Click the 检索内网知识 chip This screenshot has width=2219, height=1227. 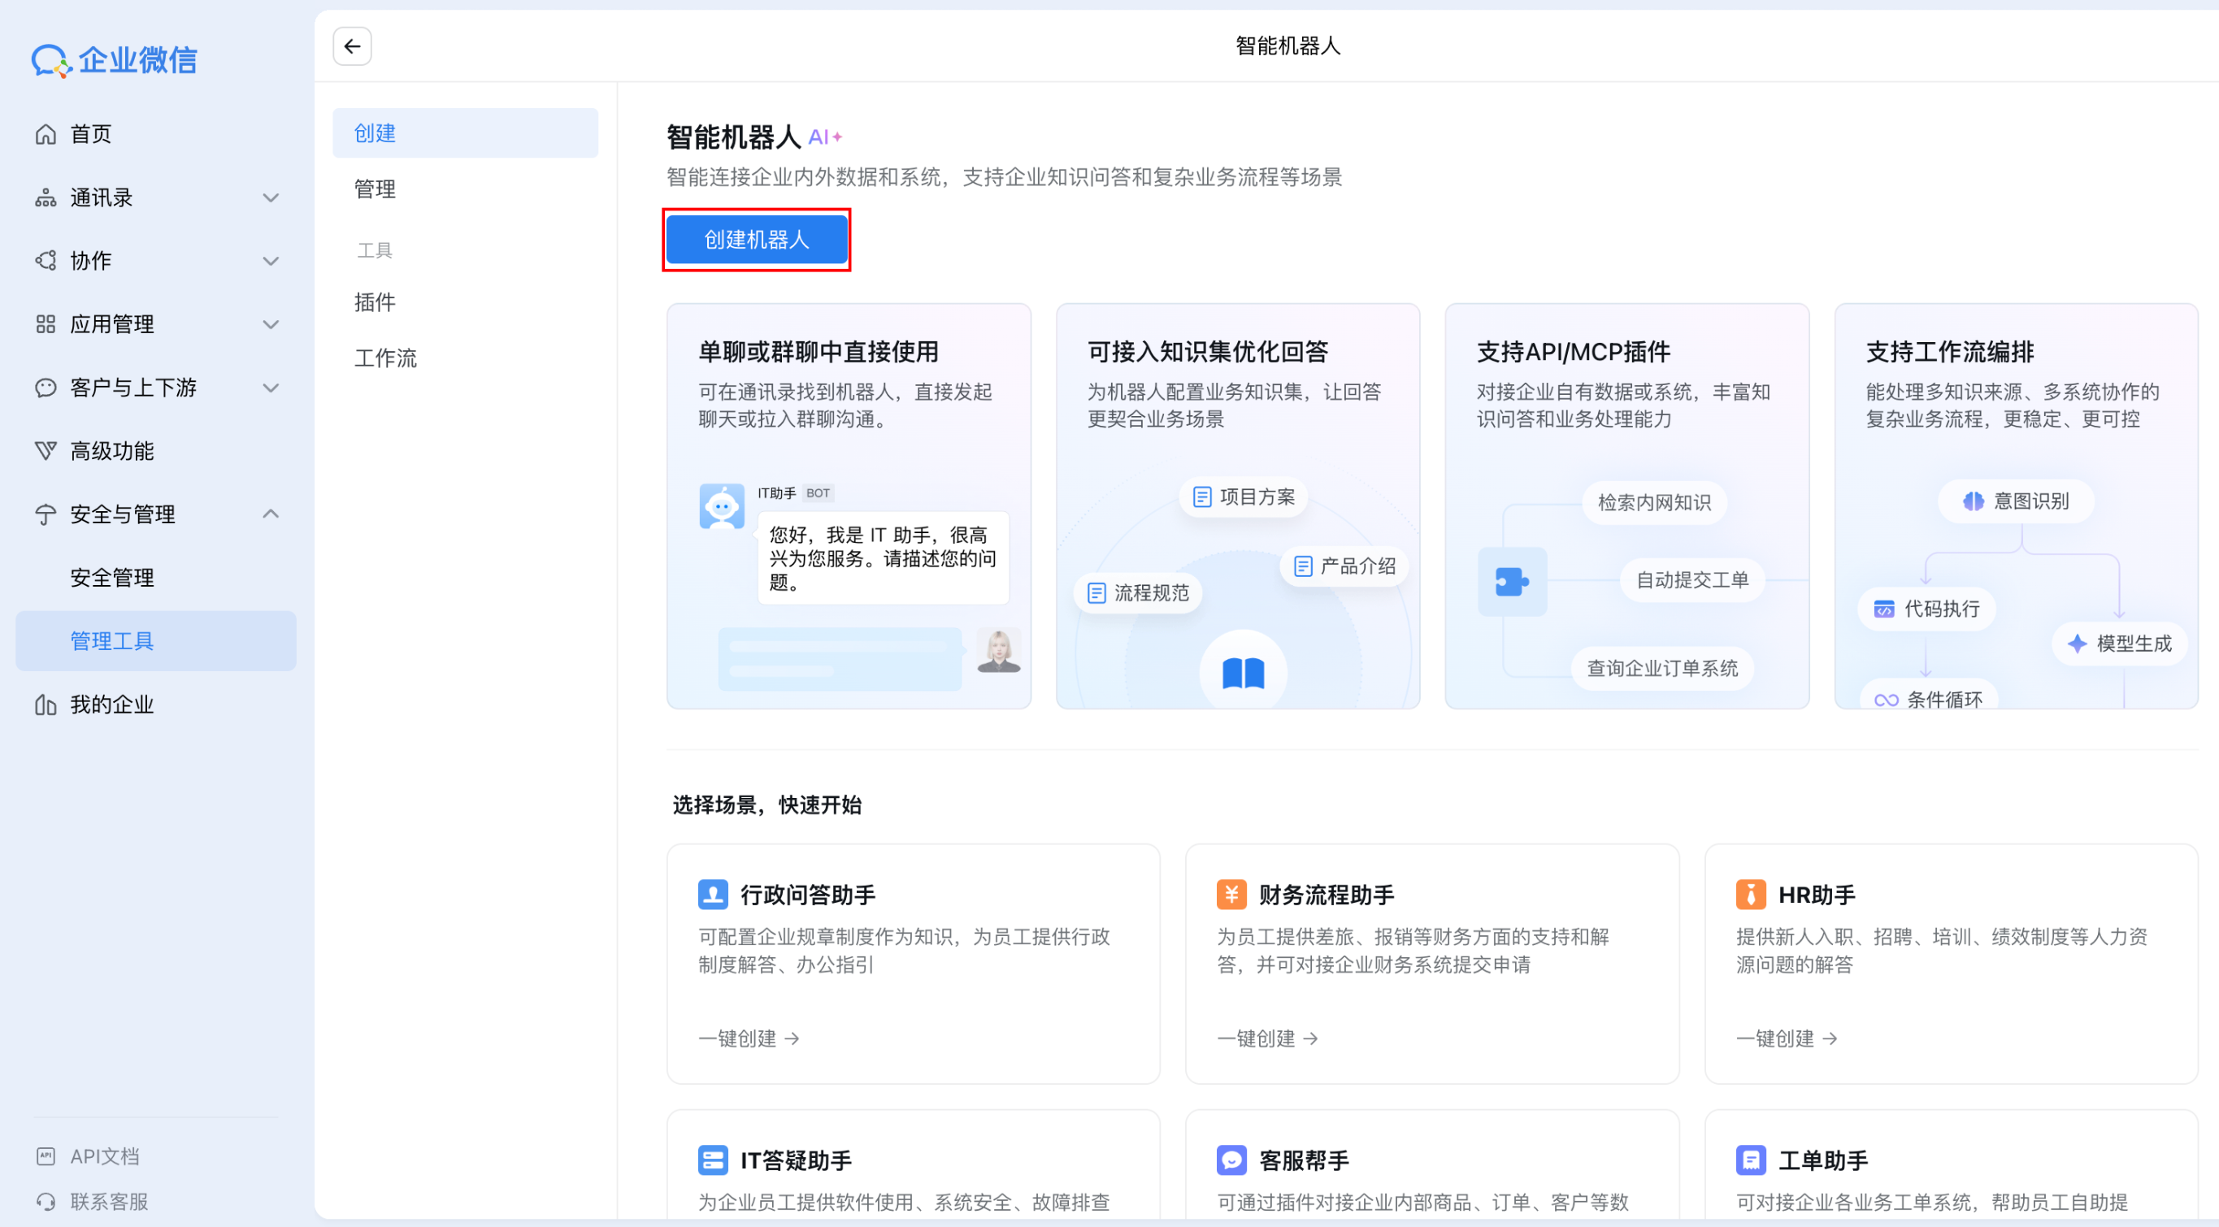(1655, 503)
